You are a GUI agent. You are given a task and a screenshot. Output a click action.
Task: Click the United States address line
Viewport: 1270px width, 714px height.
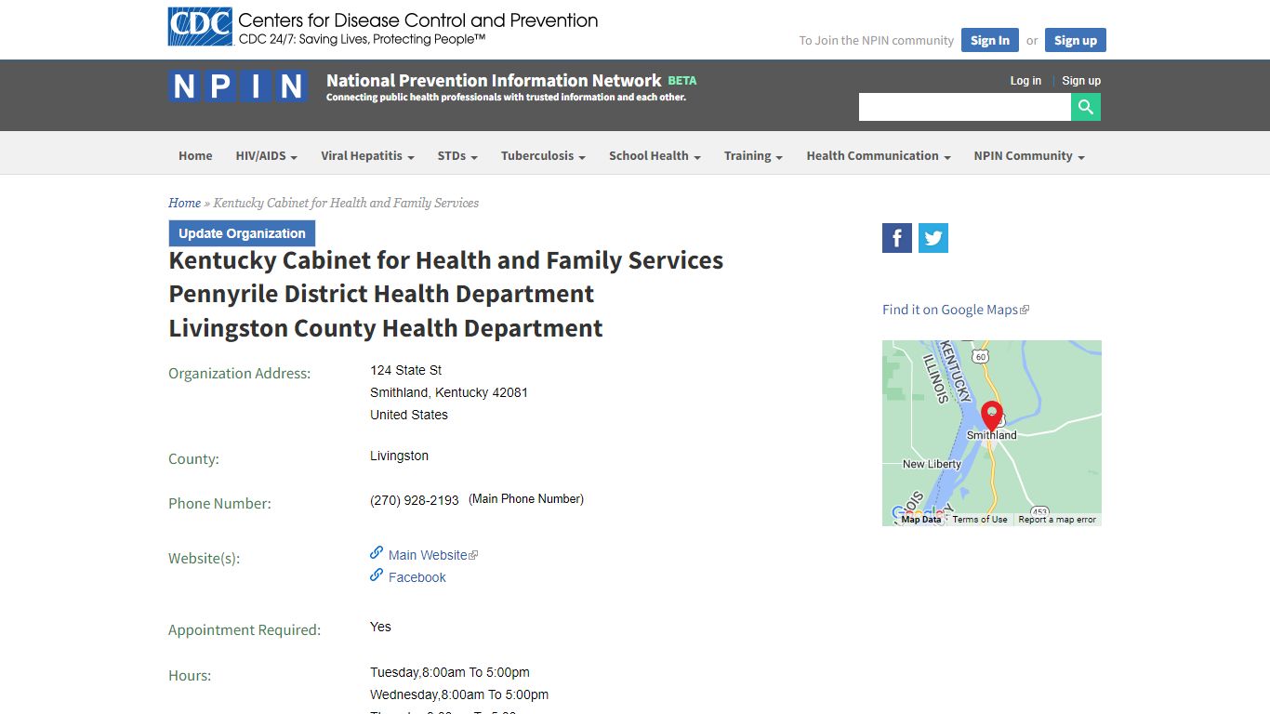point(409,415)
